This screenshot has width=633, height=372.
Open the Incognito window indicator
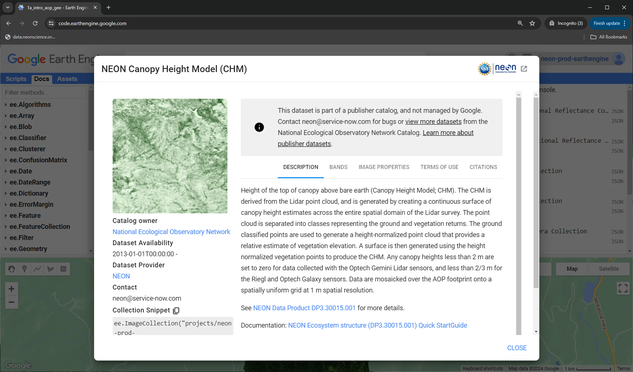point(566,23)
